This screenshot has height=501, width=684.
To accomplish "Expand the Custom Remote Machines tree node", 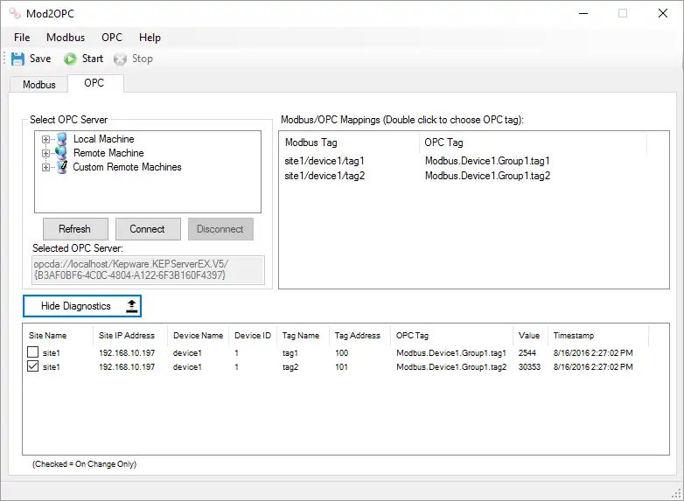I will click(45, 167).
